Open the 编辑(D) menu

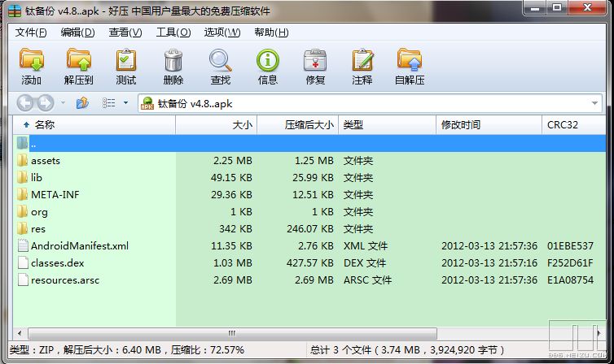tap(78, 32)
